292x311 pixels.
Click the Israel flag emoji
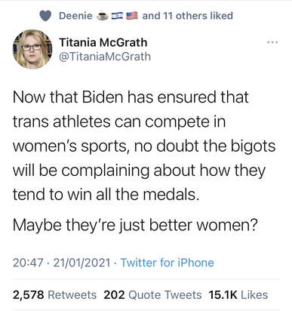click(117, 16)
